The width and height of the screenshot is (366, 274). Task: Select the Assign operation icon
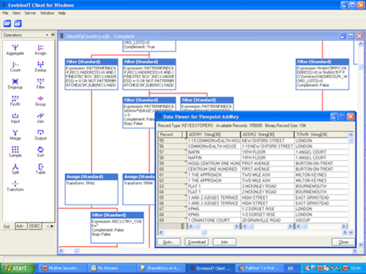point(40,50)
